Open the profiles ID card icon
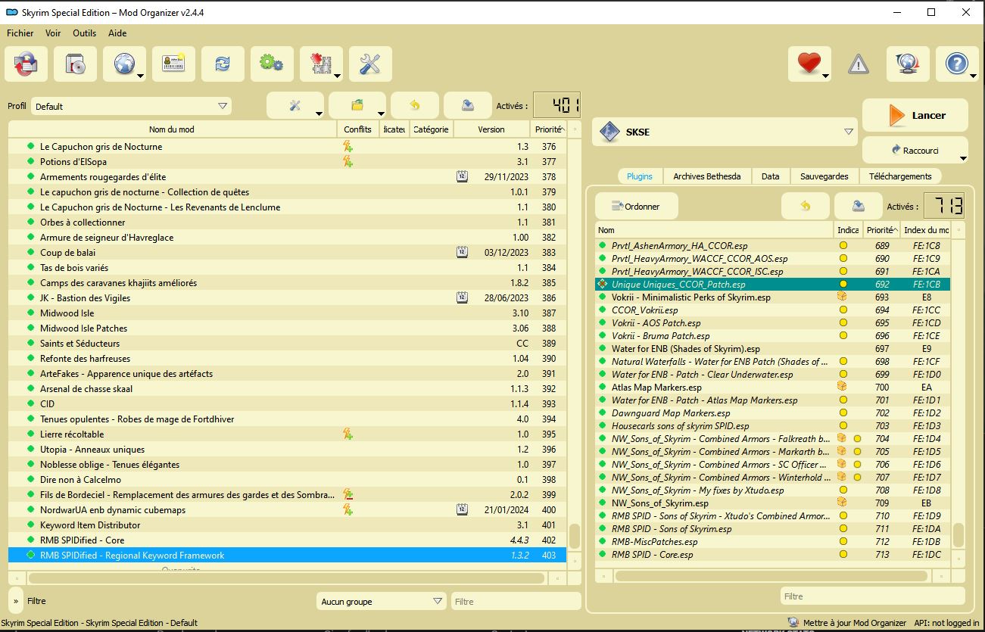 tap(173, 64)
